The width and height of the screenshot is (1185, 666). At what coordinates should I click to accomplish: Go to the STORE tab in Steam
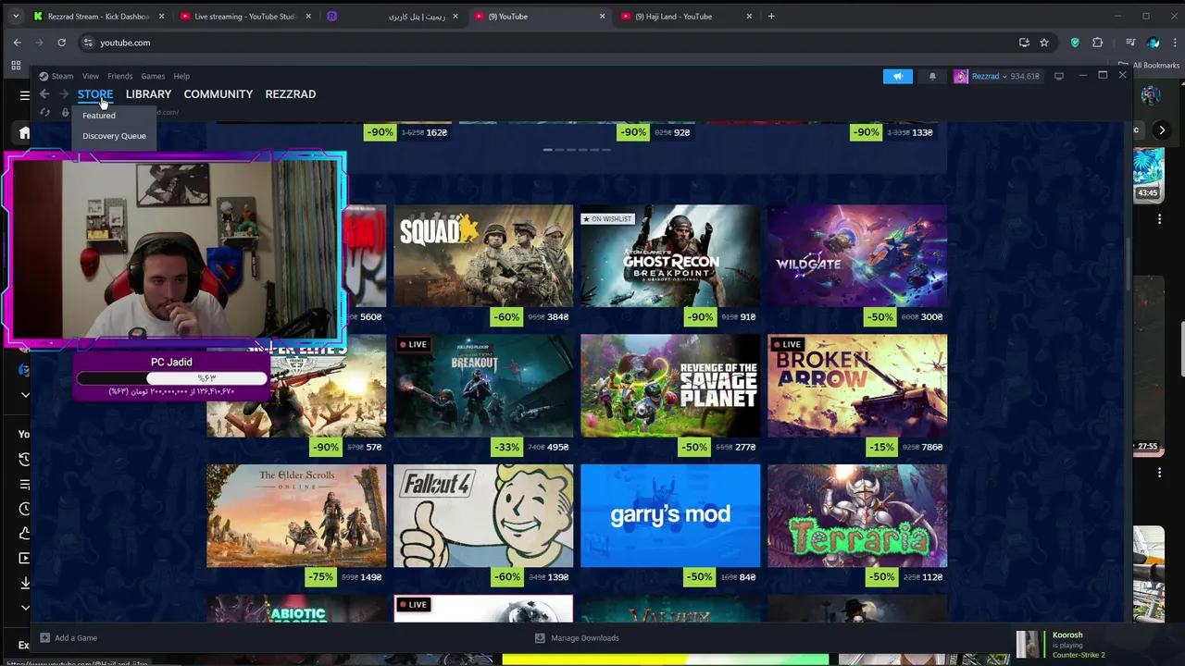click(95, 93)
